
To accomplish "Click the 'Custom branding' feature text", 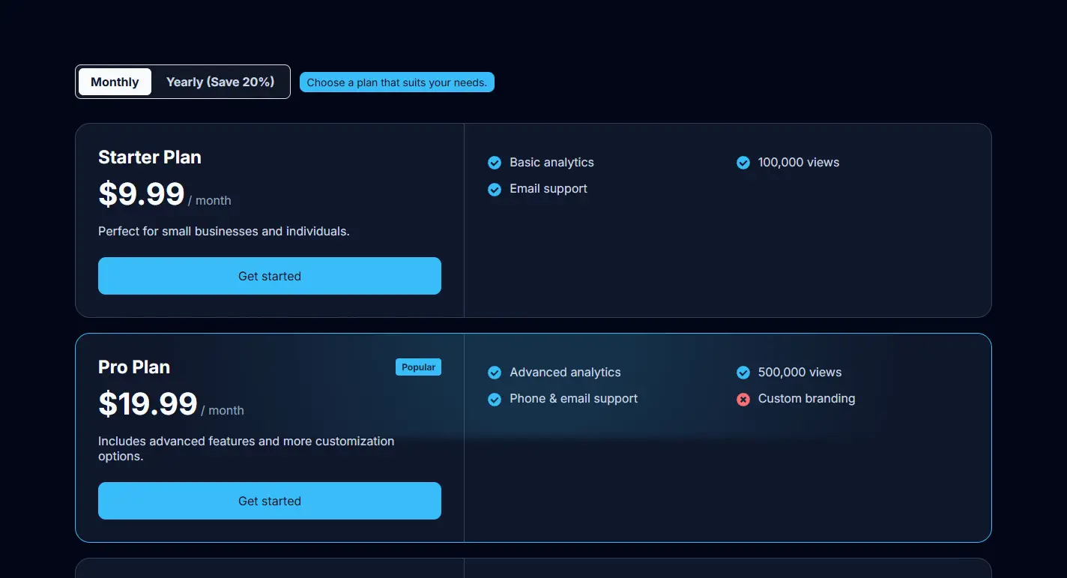I will tap(807, 398).
